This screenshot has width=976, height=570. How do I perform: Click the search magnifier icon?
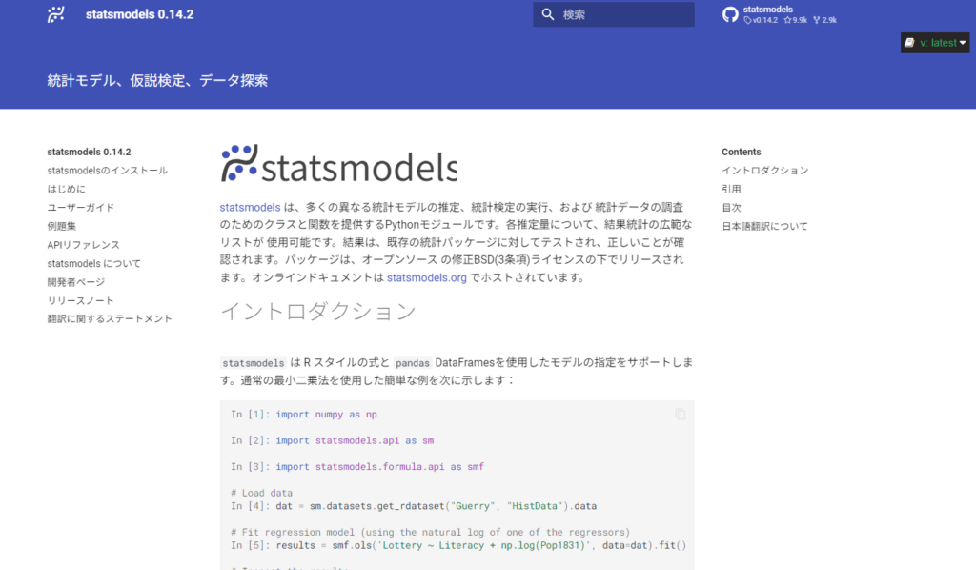pos(548,14)
